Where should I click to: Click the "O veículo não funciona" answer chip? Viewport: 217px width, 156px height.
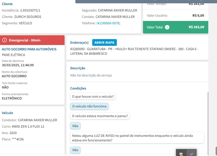89,106
